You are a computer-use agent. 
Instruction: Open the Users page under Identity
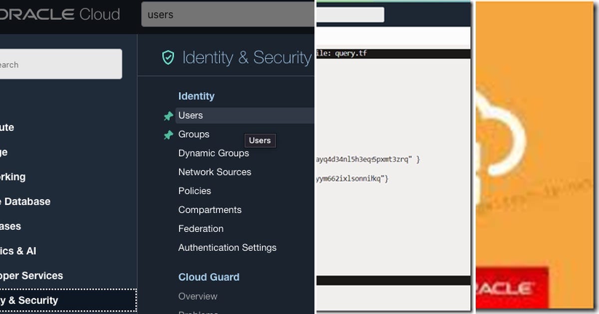[190, 115]
